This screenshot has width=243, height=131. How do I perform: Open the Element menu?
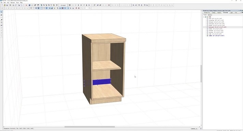(x=13, y=3)
